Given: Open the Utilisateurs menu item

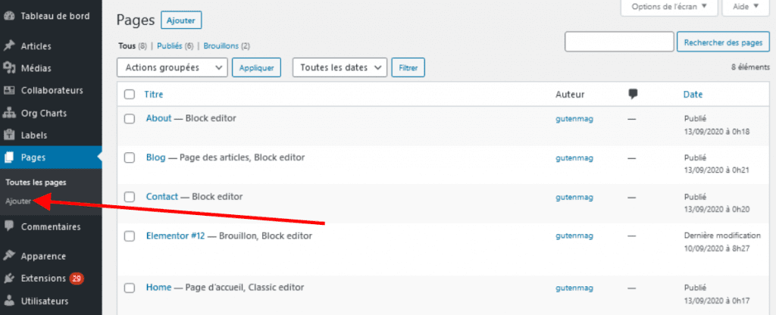Looking at the screenshot, I should [45, 301].
